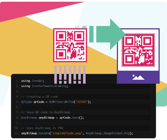Select the line "using IronSoftware.Drawing;"
The image size is (167, 140).
tap(45, 86)
